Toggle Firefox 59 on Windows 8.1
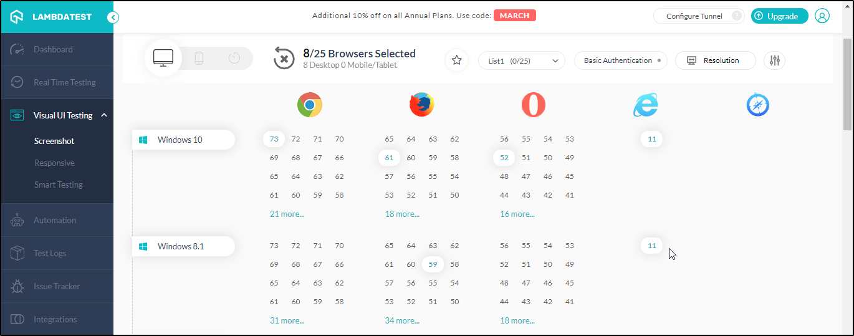The image size is (854, 336). click(x=433, y=264)
